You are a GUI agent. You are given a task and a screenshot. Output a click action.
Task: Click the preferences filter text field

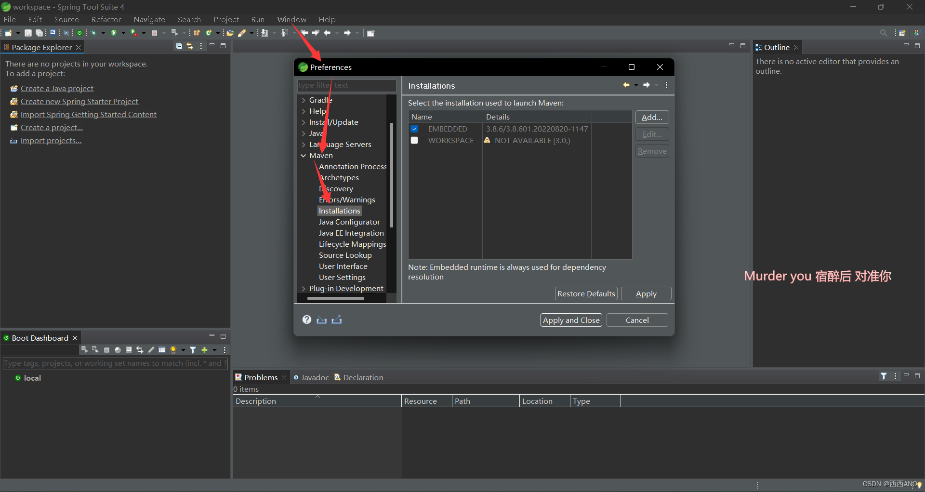[346, 85]
